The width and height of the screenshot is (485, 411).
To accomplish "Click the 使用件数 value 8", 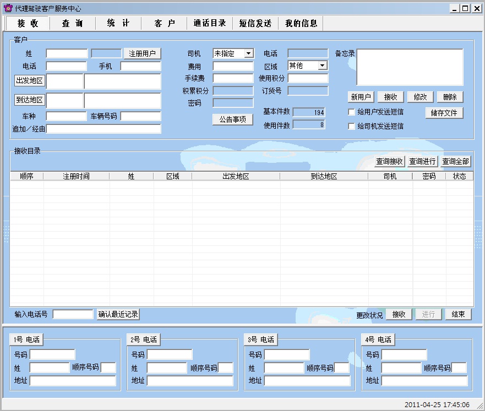I will [x=309, y=124].
